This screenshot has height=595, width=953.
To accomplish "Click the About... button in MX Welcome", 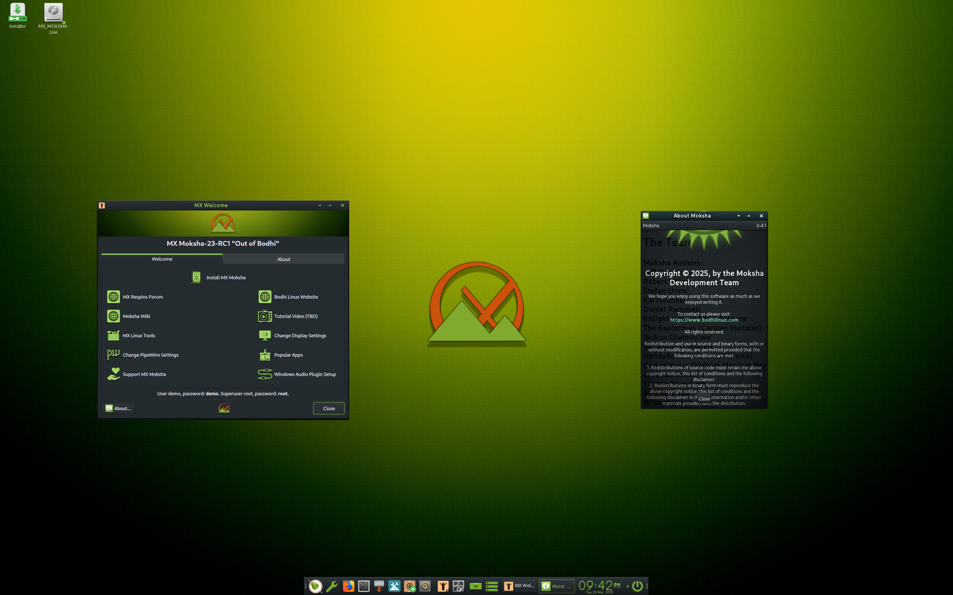I will click(x=118, y=408).
